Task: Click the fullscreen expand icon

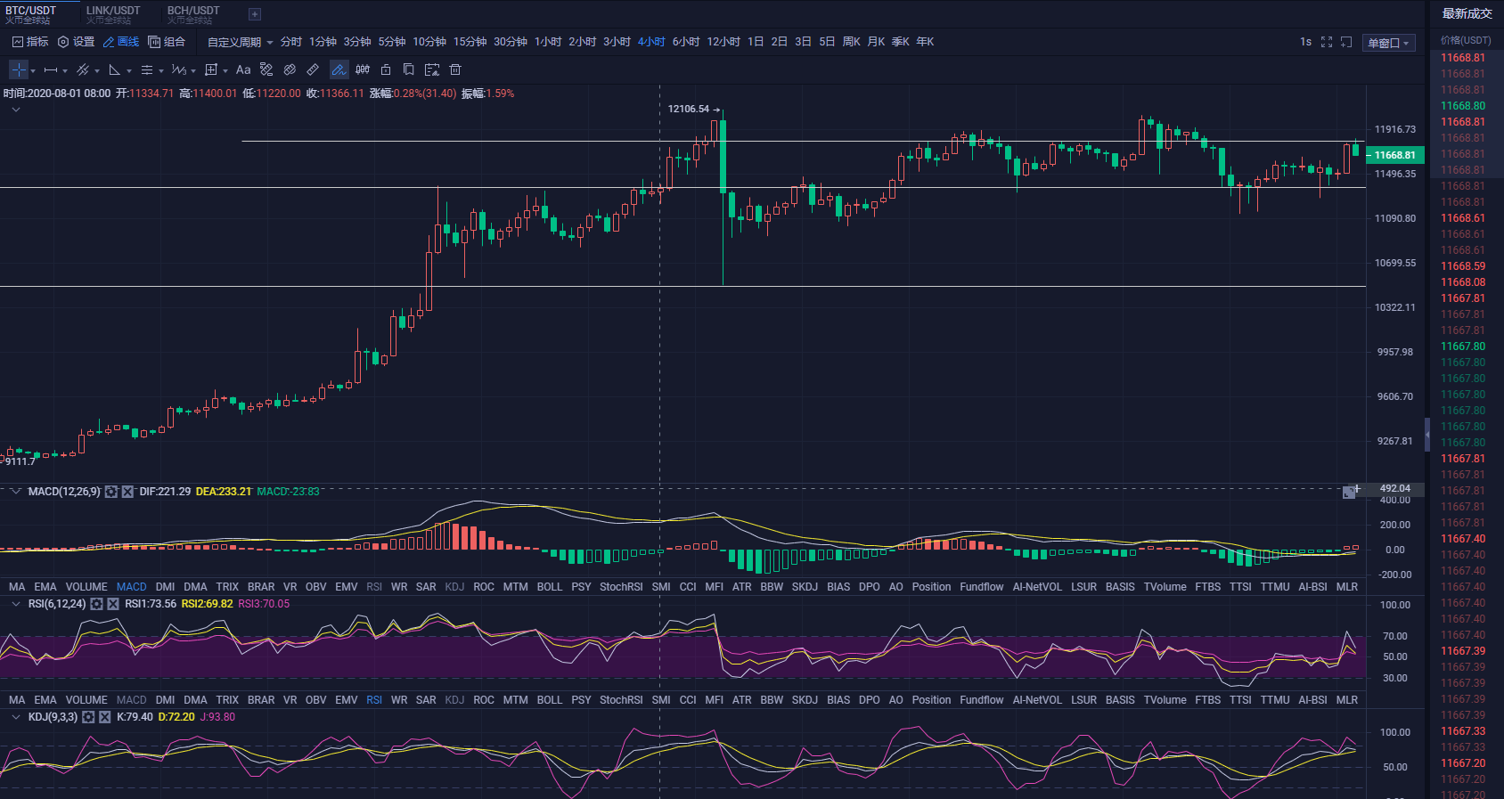Action: tap(1327, 42)
